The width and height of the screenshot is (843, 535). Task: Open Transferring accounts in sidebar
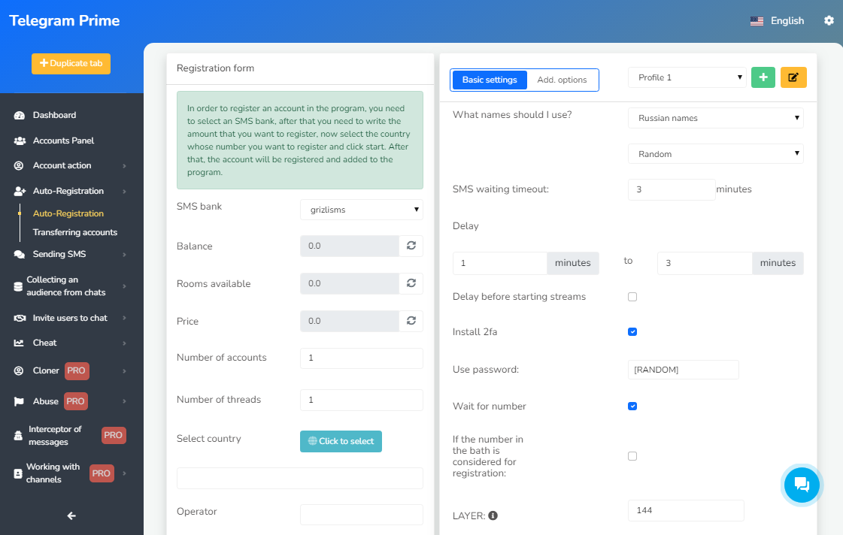coord(75,232)
